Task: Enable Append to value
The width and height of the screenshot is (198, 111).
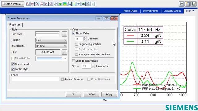Action: point(62,79)
